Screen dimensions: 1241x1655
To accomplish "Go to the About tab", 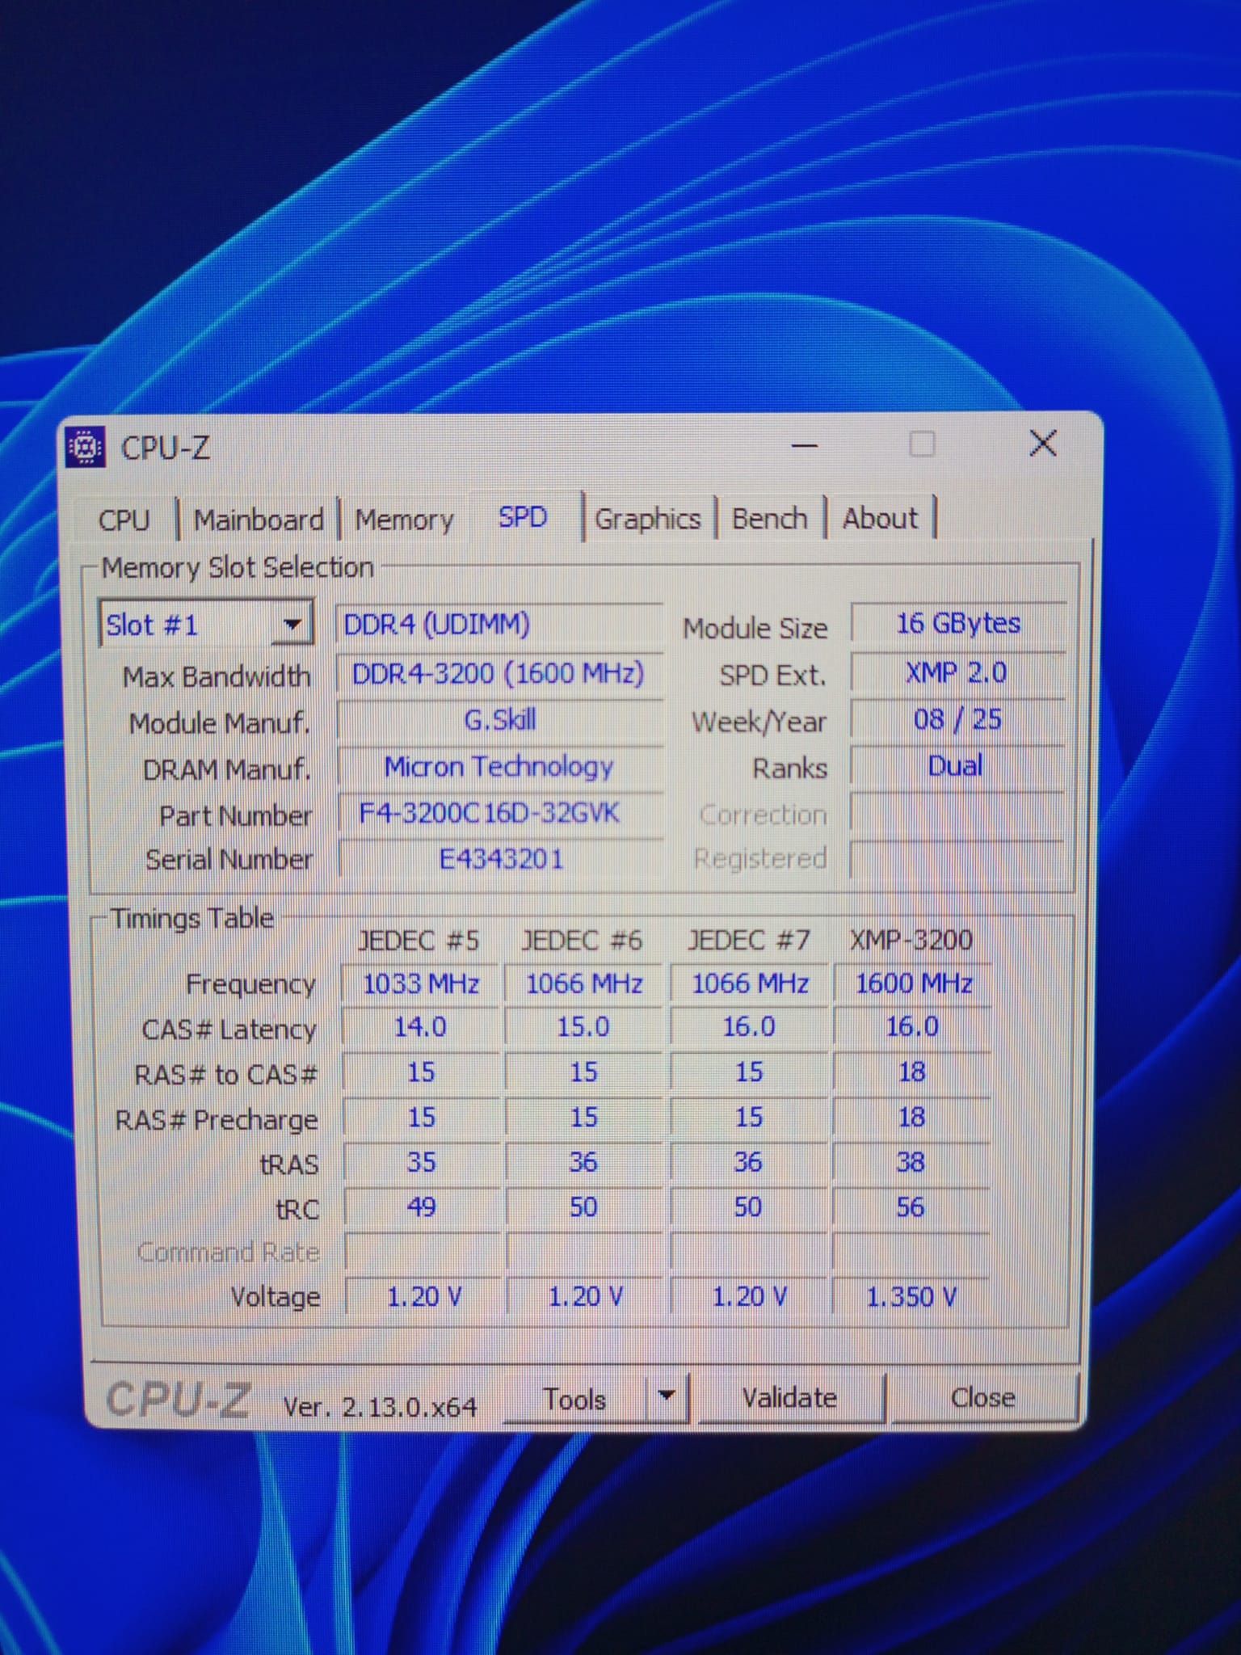I will (x=880, y=517).
